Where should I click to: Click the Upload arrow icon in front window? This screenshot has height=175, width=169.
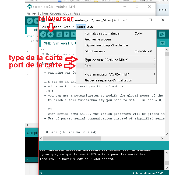tap(51, 34)
